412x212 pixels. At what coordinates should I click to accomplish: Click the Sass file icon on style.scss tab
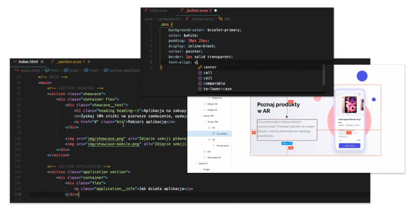tap(146, 10)
